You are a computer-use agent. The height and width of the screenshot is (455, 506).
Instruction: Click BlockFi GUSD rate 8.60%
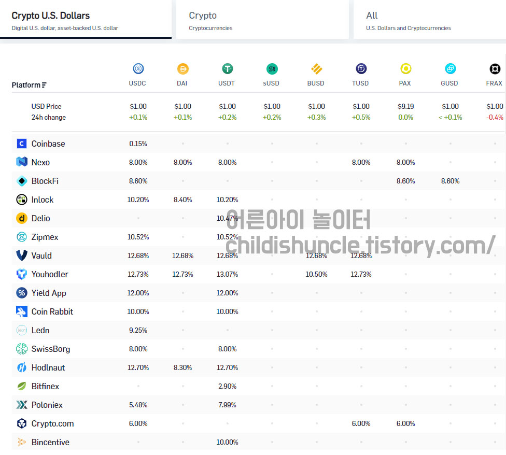click(x=450, y=181)
